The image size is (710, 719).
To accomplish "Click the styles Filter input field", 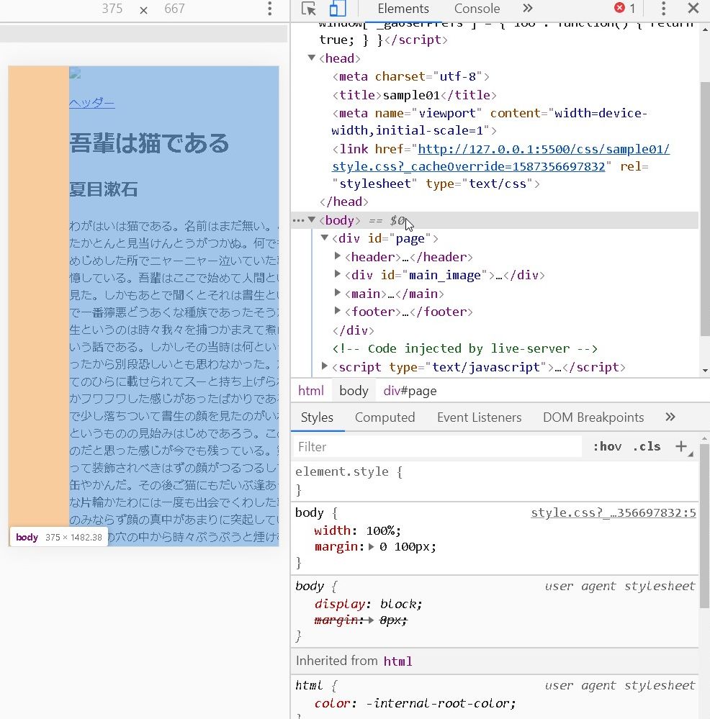I will (437, 447).
